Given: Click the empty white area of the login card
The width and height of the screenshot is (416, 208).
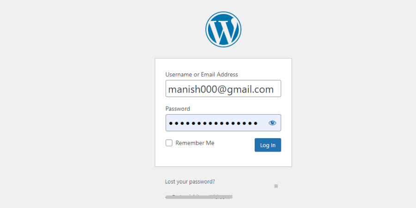Looking at the screenshot, I should click(223, 159).
